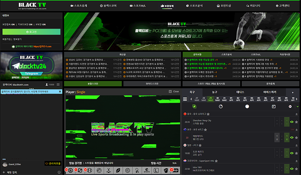The image size is (301, 175).
Task: Go to previous dates with left arrow
Action: 191,99
